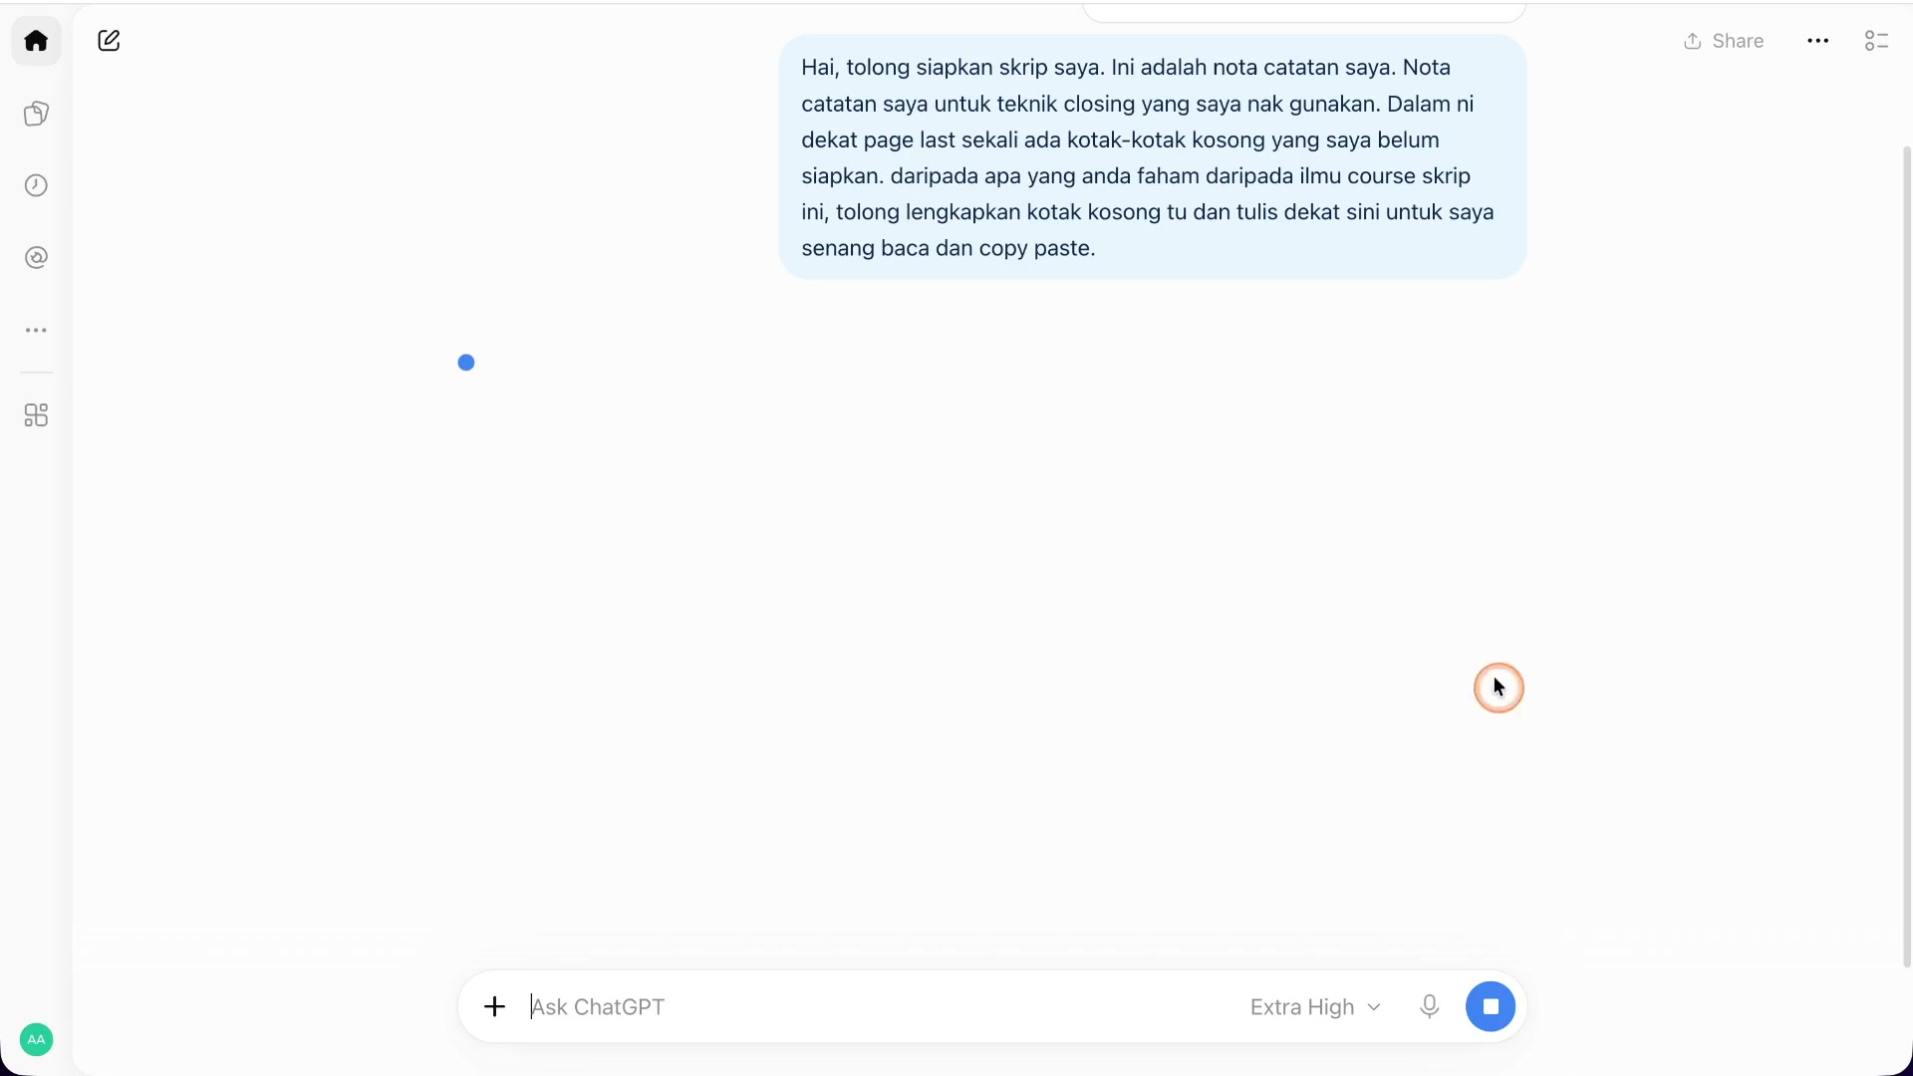
Task: Toggle the checklist panel icon at top right
Action: click(x=1876, y=41)
